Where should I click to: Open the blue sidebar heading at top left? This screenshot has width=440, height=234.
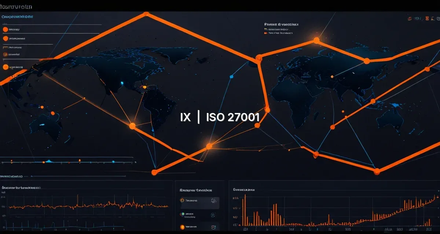(x=17, y=16)
